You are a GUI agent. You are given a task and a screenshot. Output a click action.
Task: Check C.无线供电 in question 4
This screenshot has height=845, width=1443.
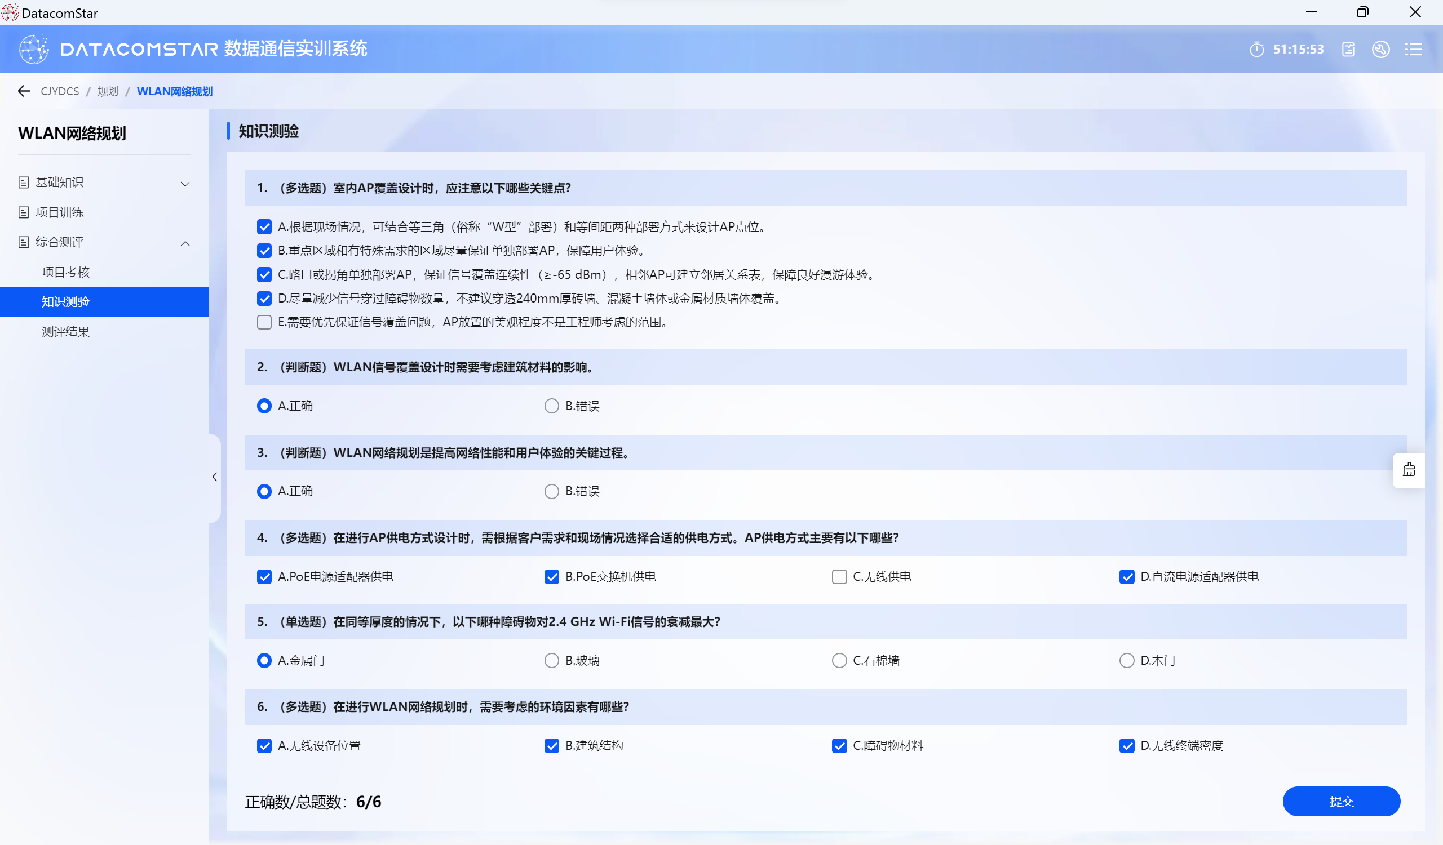[839, 577]
